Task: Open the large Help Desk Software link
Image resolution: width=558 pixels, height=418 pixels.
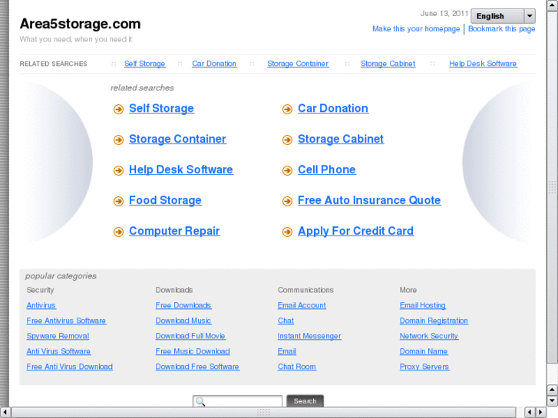Action: pos(181,170)
